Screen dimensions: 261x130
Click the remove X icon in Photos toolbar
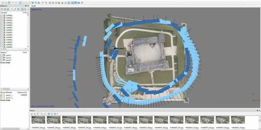[38, 114]
